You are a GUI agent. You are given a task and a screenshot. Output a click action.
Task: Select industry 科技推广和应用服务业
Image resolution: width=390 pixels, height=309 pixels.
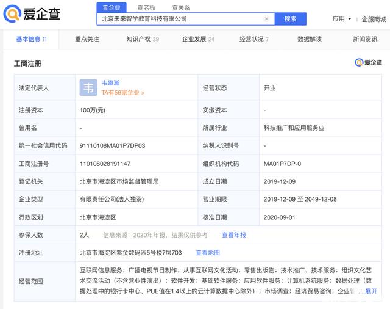click(x=294, y=128)
